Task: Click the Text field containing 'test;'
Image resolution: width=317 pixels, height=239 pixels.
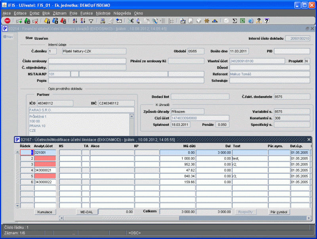Action: click(249, 158)
